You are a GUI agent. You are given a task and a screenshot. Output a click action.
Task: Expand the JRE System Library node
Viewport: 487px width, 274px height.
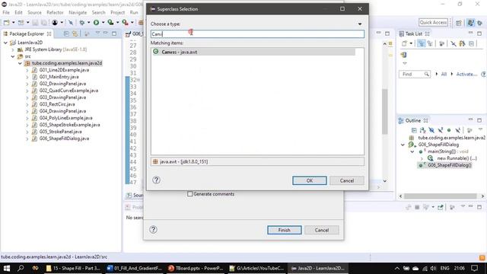pos(13,49)
